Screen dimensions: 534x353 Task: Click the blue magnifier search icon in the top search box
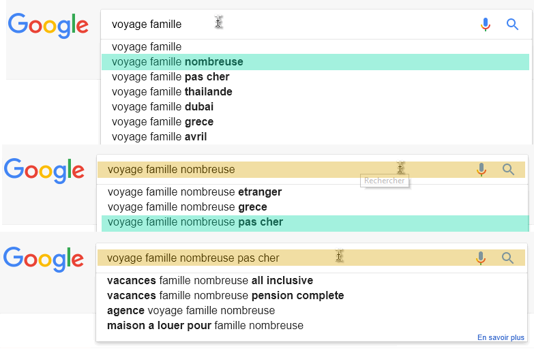tap(513, 25)
